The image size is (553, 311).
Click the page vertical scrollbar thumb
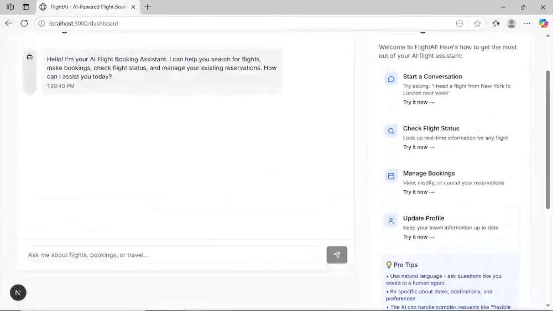[x=547, y=139]
